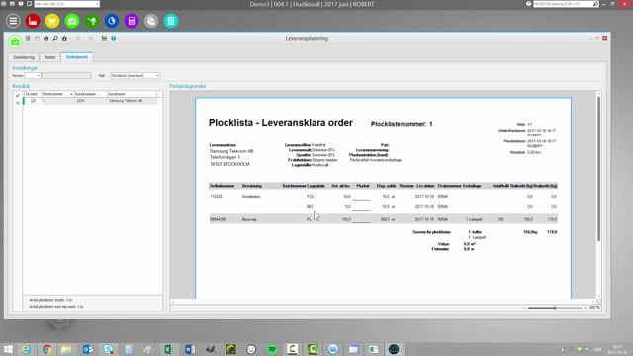The width and height of the screenshot is (633, 356).
Task: Open the gray round module icon
Action: point(151,21)
